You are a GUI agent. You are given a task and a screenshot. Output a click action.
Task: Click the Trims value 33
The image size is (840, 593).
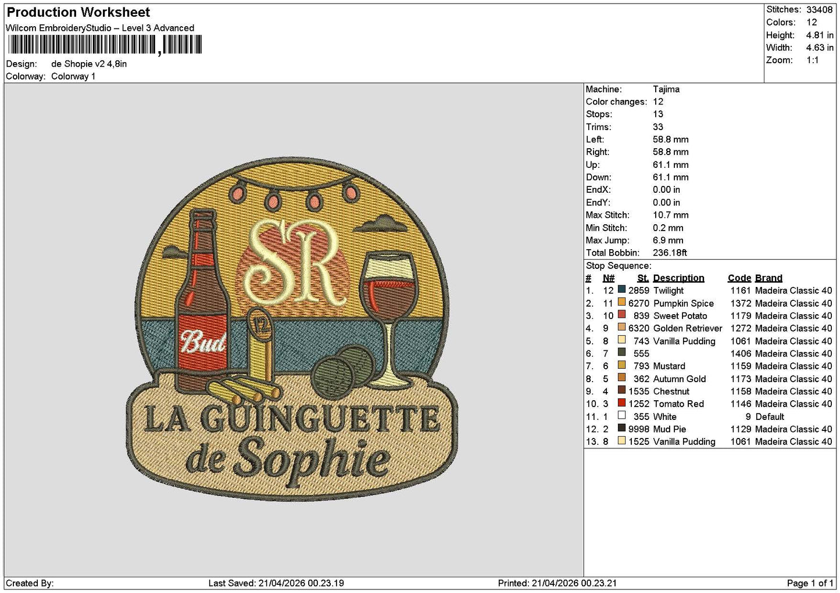658,127
